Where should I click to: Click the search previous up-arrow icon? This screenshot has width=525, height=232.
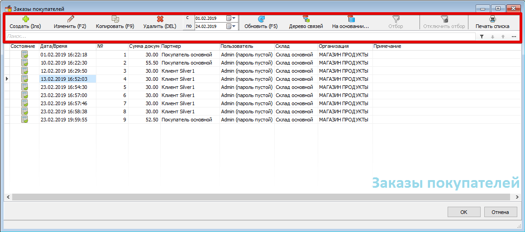(x=503, y=37)
